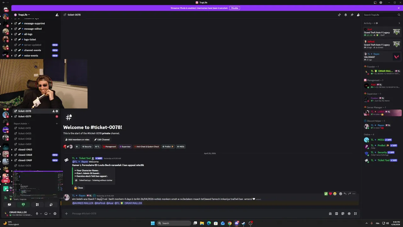
Task: Open closed-0469 channel
Action: point(25,160)
